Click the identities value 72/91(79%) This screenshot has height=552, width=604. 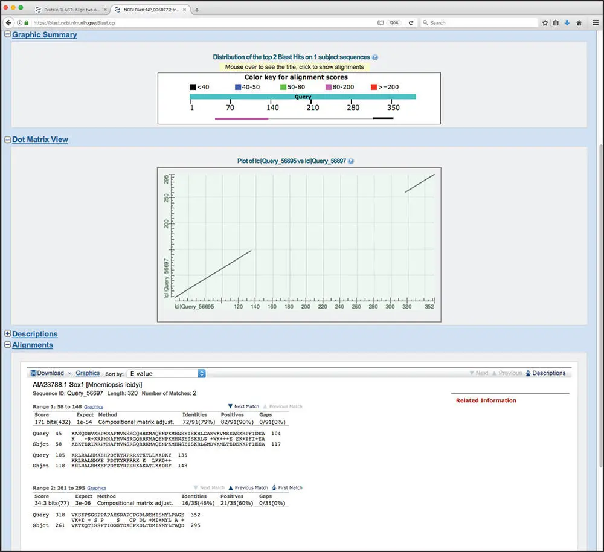pyautogui.click(x=199, y=422)
